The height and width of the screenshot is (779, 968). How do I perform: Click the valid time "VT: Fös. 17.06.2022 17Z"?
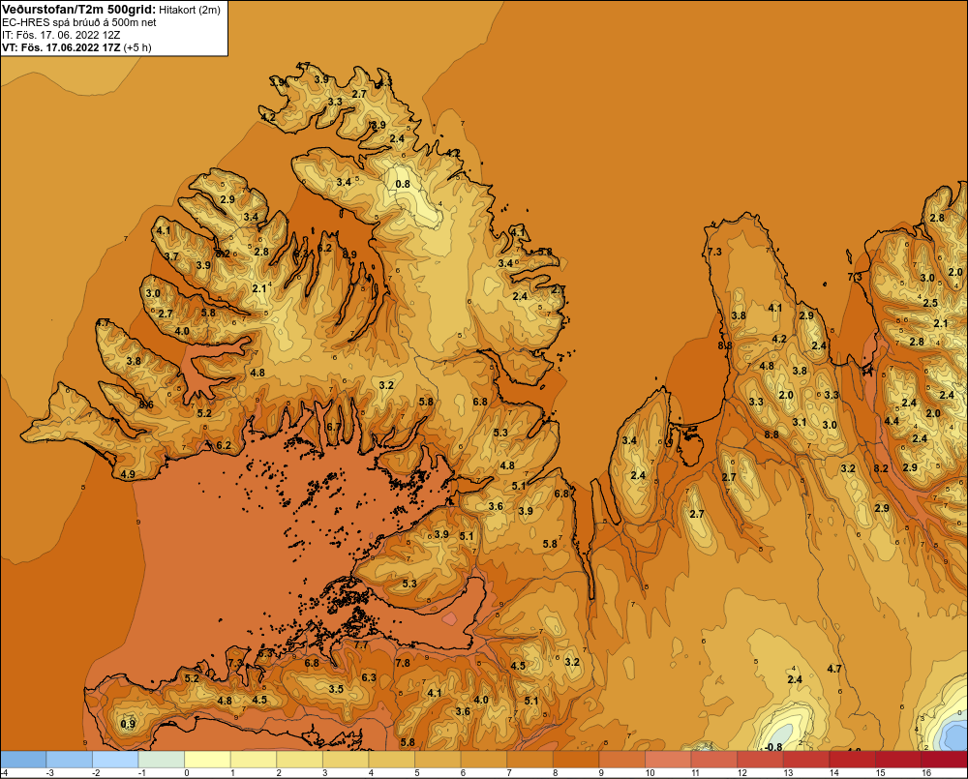tap(61, 46)
